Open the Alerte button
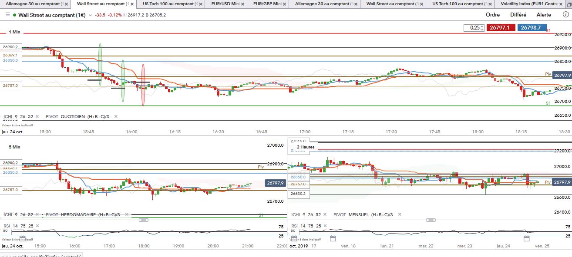This screenshot has width=572, height=257. 544,15
